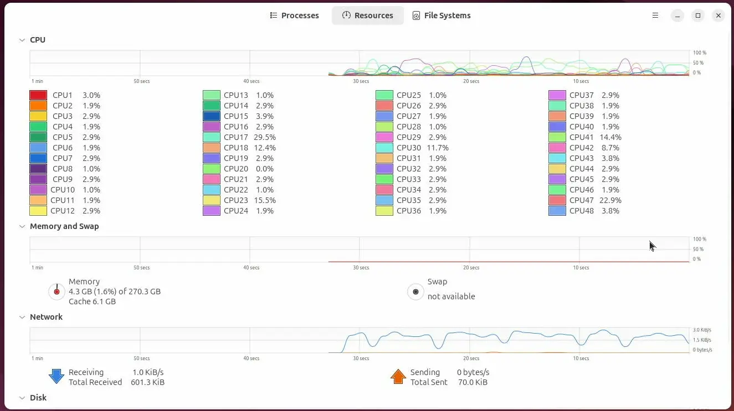Open the CPU47 color swatch
Screen dimensions: 734x411
coord(557,200)
